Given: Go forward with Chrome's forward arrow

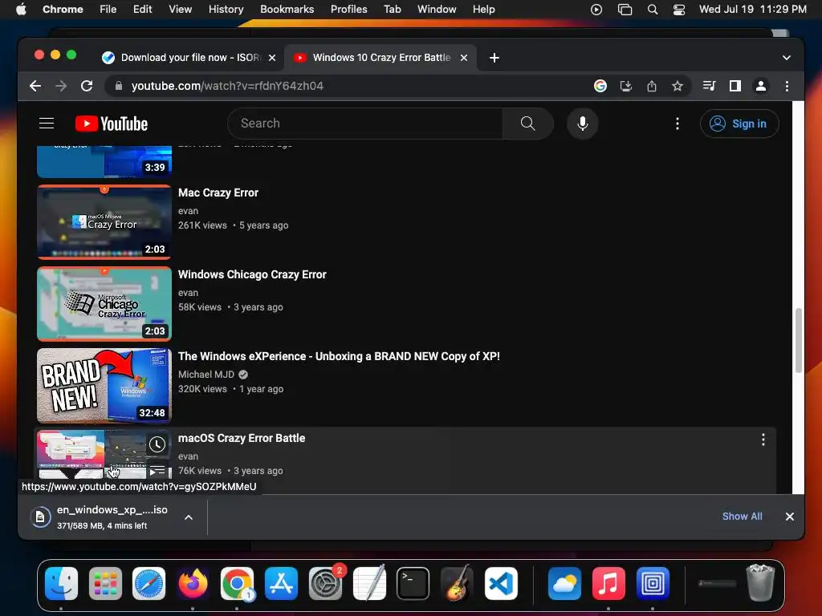Looking at the screenshot, I should click(x=61, y=86).
